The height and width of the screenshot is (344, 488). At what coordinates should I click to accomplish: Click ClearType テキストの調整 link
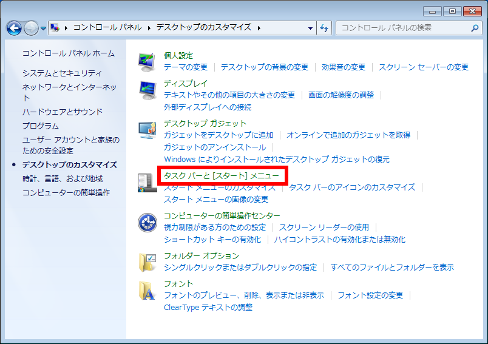pos(208,308)
